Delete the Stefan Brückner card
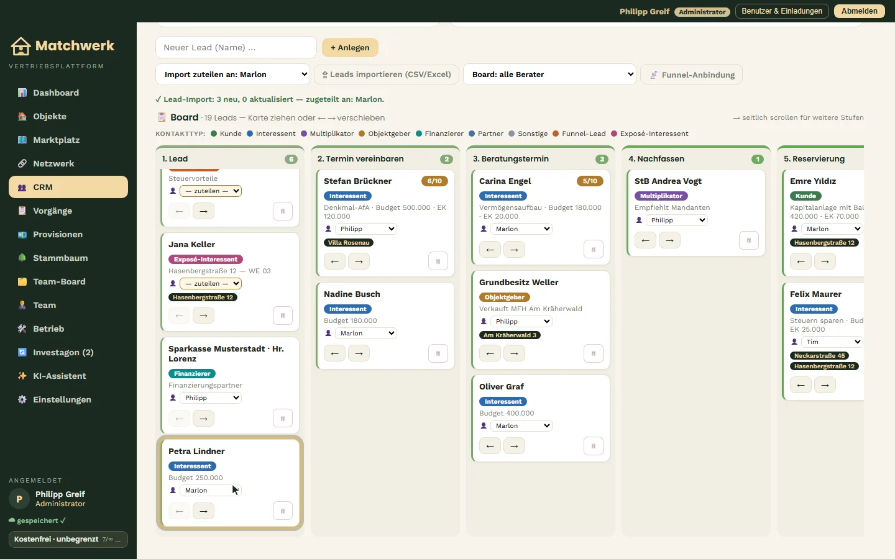The width and height of the screenshot is (895, 559). 438,261
